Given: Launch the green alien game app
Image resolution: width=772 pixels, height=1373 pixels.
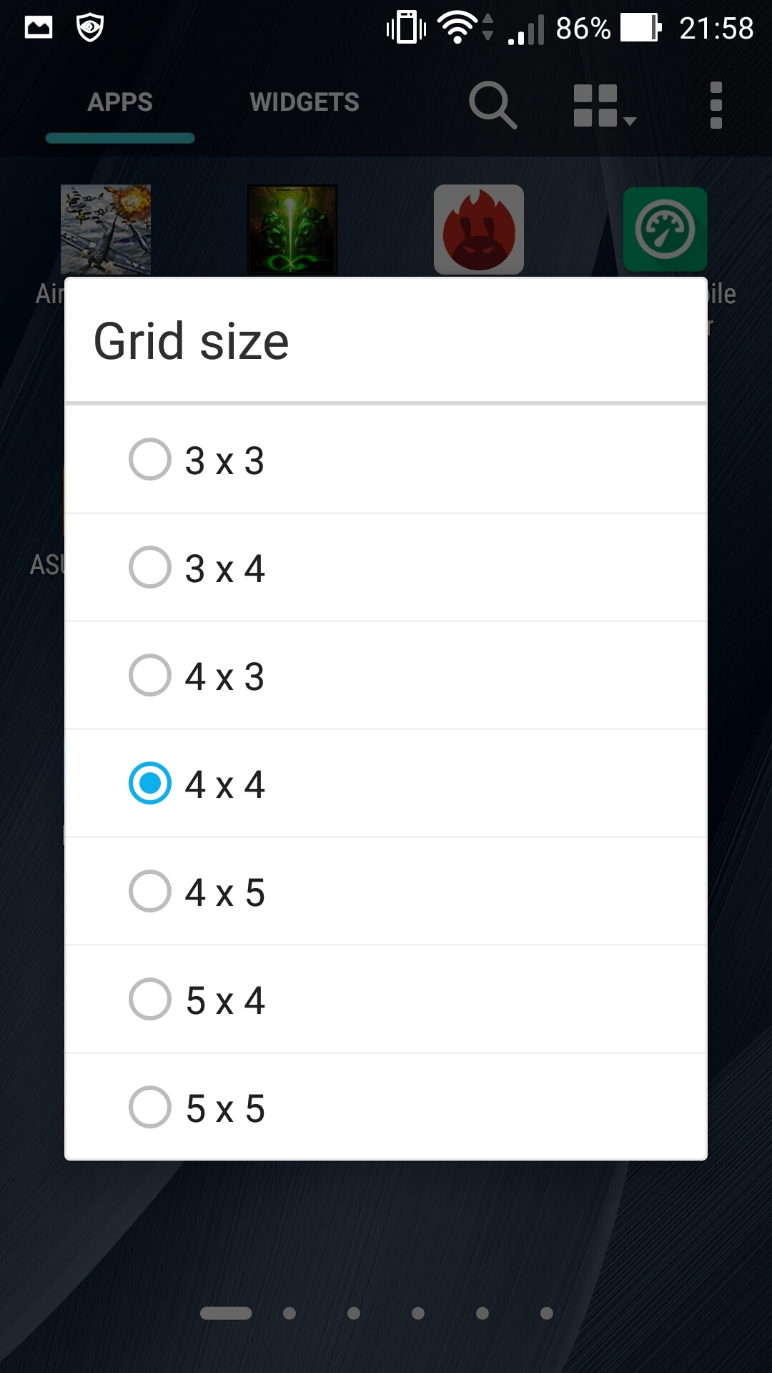Looking at the screenshot, I should coord(292,230).
